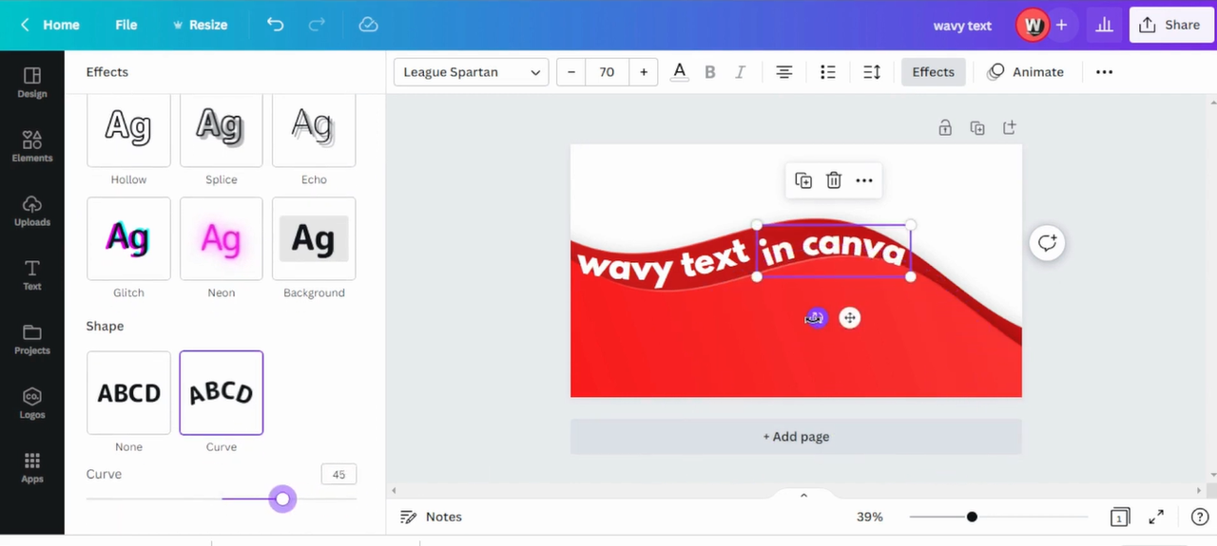Click the Animate button

[1026, 72]
